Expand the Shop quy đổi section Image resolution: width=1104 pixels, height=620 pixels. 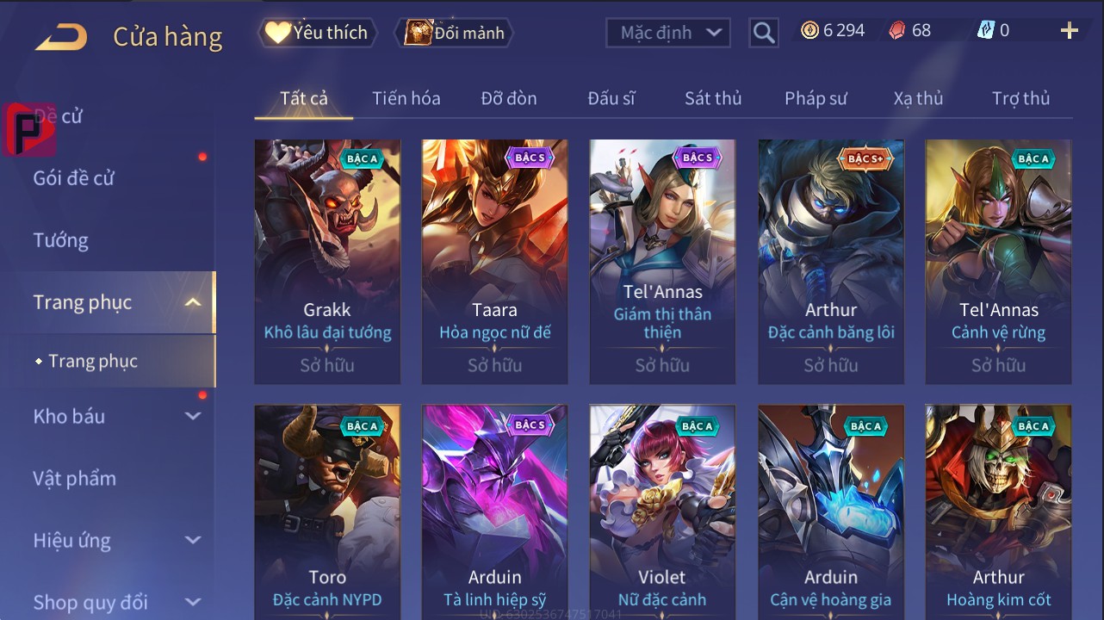point(193,602)
